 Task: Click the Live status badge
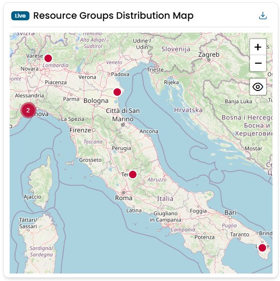click(20, 16)
